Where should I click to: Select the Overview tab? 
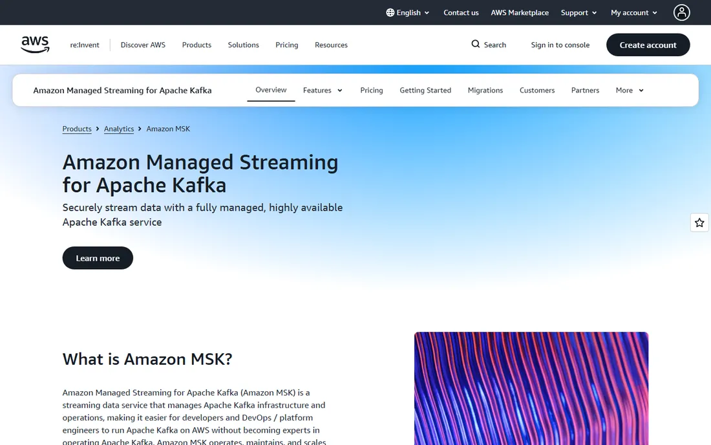tap(271, 90)
